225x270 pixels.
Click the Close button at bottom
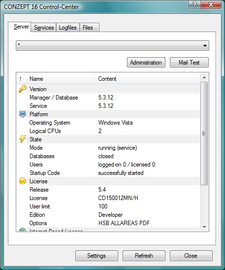[x=191, y=256]
